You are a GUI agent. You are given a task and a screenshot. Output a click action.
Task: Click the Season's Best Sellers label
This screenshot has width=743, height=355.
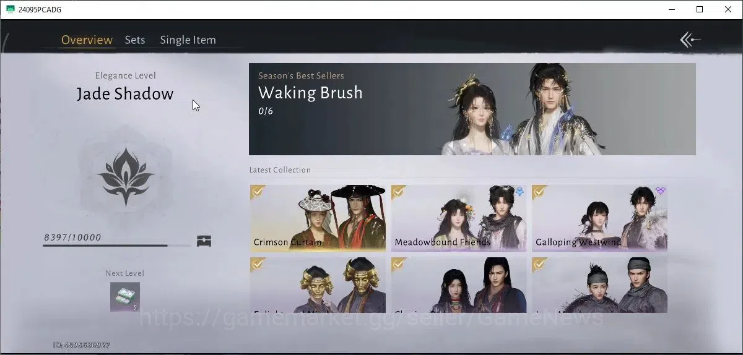point(301,75)
